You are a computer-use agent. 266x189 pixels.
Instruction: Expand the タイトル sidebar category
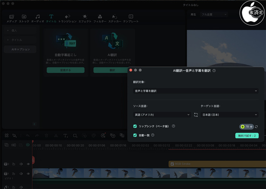20,40
